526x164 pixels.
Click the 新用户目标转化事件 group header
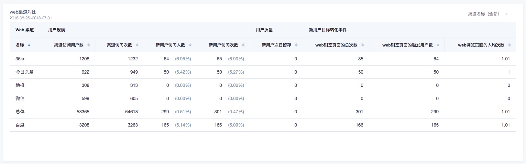328,30
